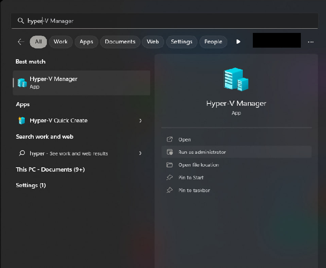Expand the Hyper-V Quick Create chevron
This screenshot has height=268, width=326.
coord(140,120)
